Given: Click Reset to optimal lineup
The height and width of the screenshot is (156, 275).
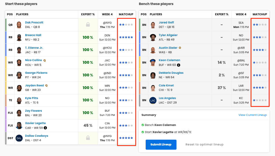Looking at the screenshot, I should 204,144.
